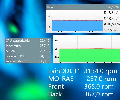Click the LainDDCT1 pump speed label
Screen dimensions: 120x100
pyautogui.click(x=64, y=71)
